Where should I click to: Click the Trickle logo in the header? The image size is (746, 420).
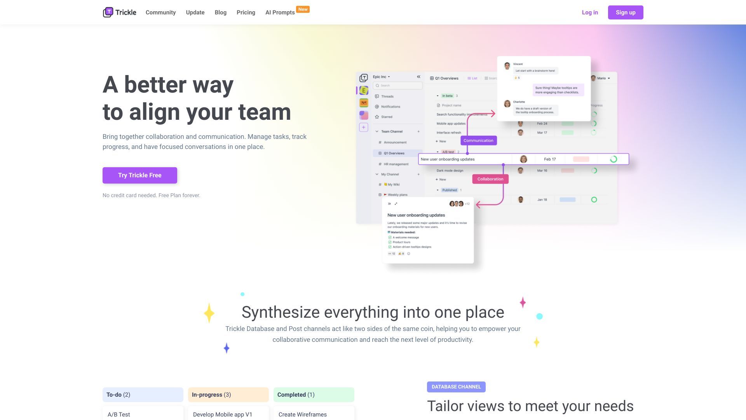[119, 12]
